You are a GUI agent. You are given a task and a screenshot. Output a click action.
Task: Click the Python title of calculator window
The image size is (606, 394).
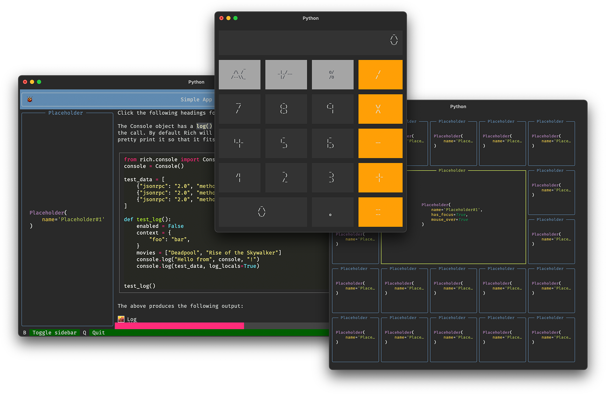[311, 18]
